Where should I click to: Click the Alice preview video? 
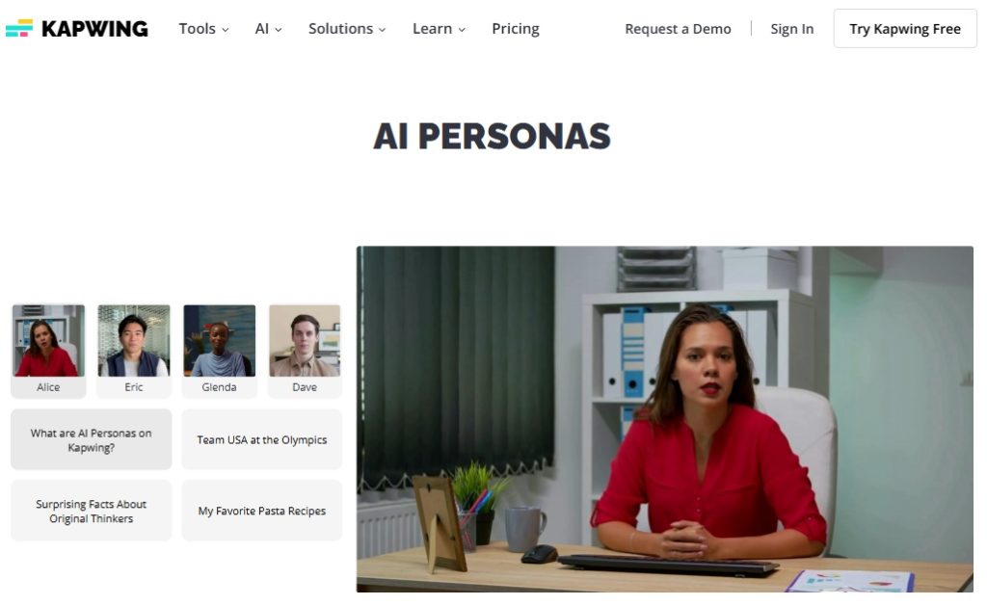[x=665, y=419]
